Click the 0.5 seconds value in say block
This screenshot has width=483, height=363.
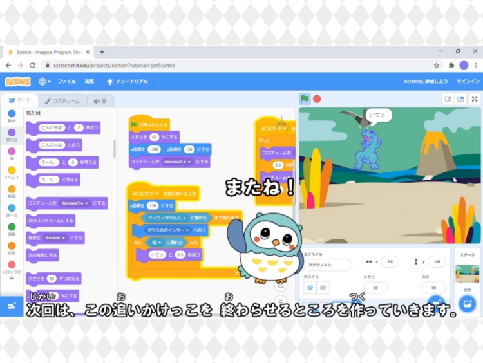[180, 255]
